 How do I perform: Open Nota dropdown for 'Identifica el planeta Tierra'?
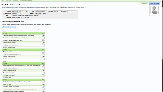[43, 40]
